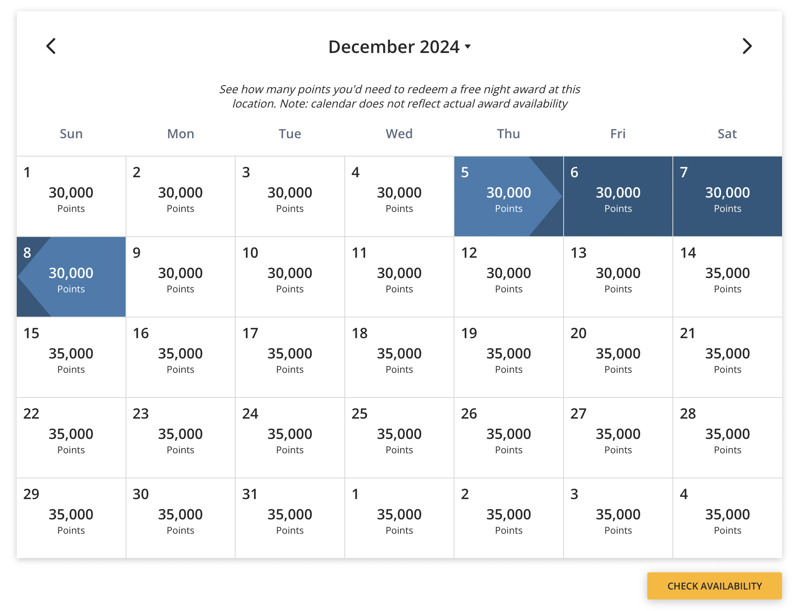This screenshot has height=611, width=794.
Task: Select December 10 date cell
Action: 290,277
